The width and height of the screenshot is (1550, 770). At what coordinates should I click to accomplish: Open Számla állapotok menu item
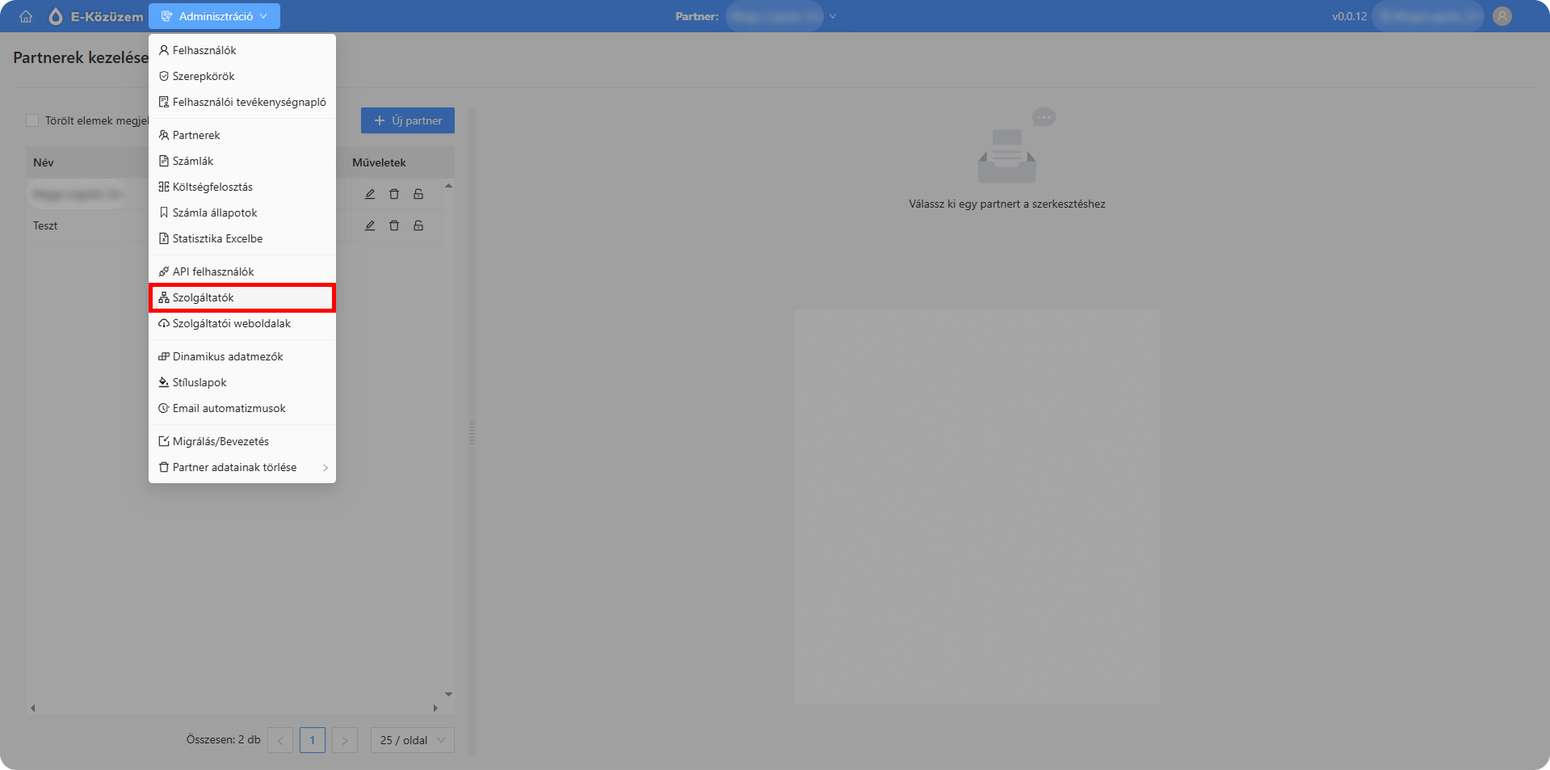[x=242, y=212]
